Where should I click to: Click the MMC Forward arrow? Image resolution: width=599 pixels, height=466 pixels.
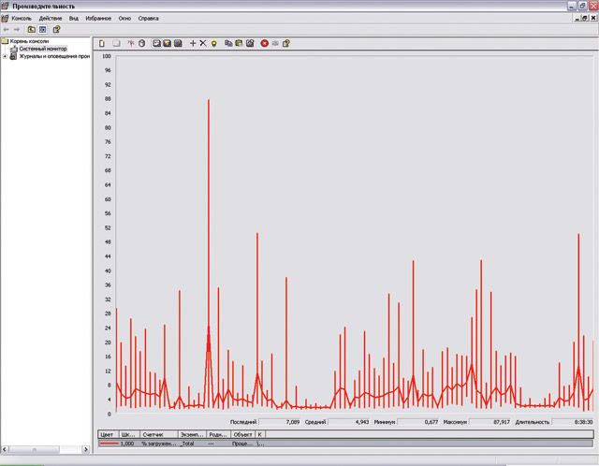17,29
